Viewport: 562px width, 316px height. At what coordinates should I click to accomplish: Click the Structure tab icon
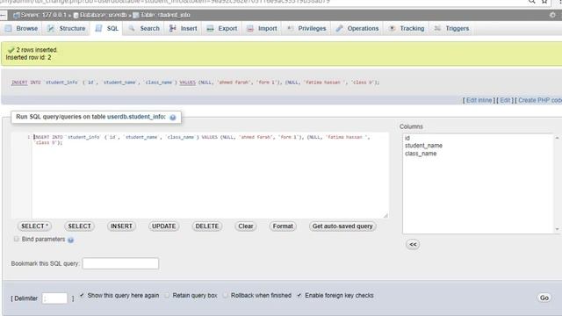click(x=51, y=28)
